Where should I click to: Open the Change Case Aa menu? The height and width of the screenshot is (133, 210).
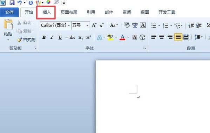click(x=114, y=25)
